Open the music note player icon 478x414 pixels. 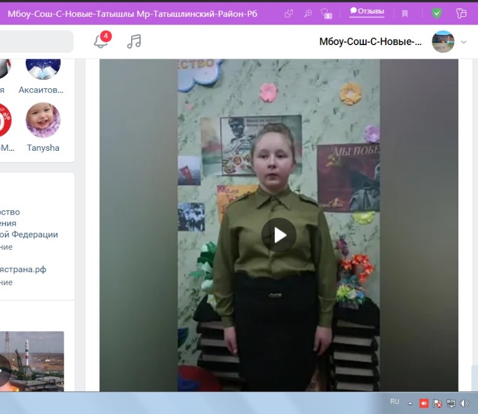(134, 41)
